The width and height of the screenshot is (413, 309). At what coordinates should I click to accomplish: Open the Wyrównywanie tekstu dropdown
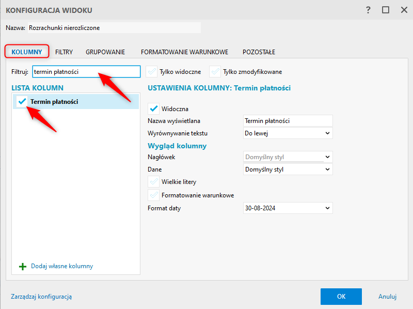click(x=288, y=133)
